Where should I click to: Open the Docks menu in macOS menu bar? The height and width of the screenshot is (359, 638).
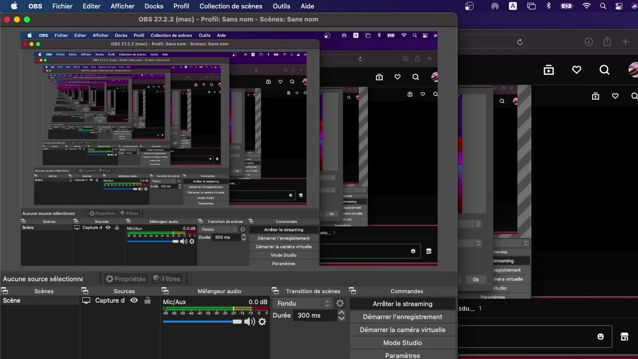154,6
